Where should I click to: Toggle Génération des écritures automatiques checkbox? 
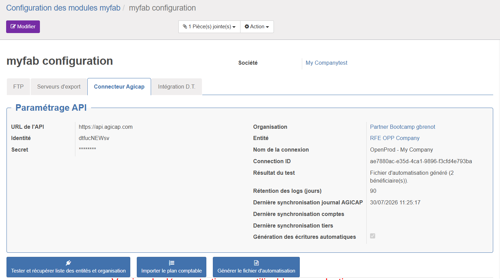373,236
